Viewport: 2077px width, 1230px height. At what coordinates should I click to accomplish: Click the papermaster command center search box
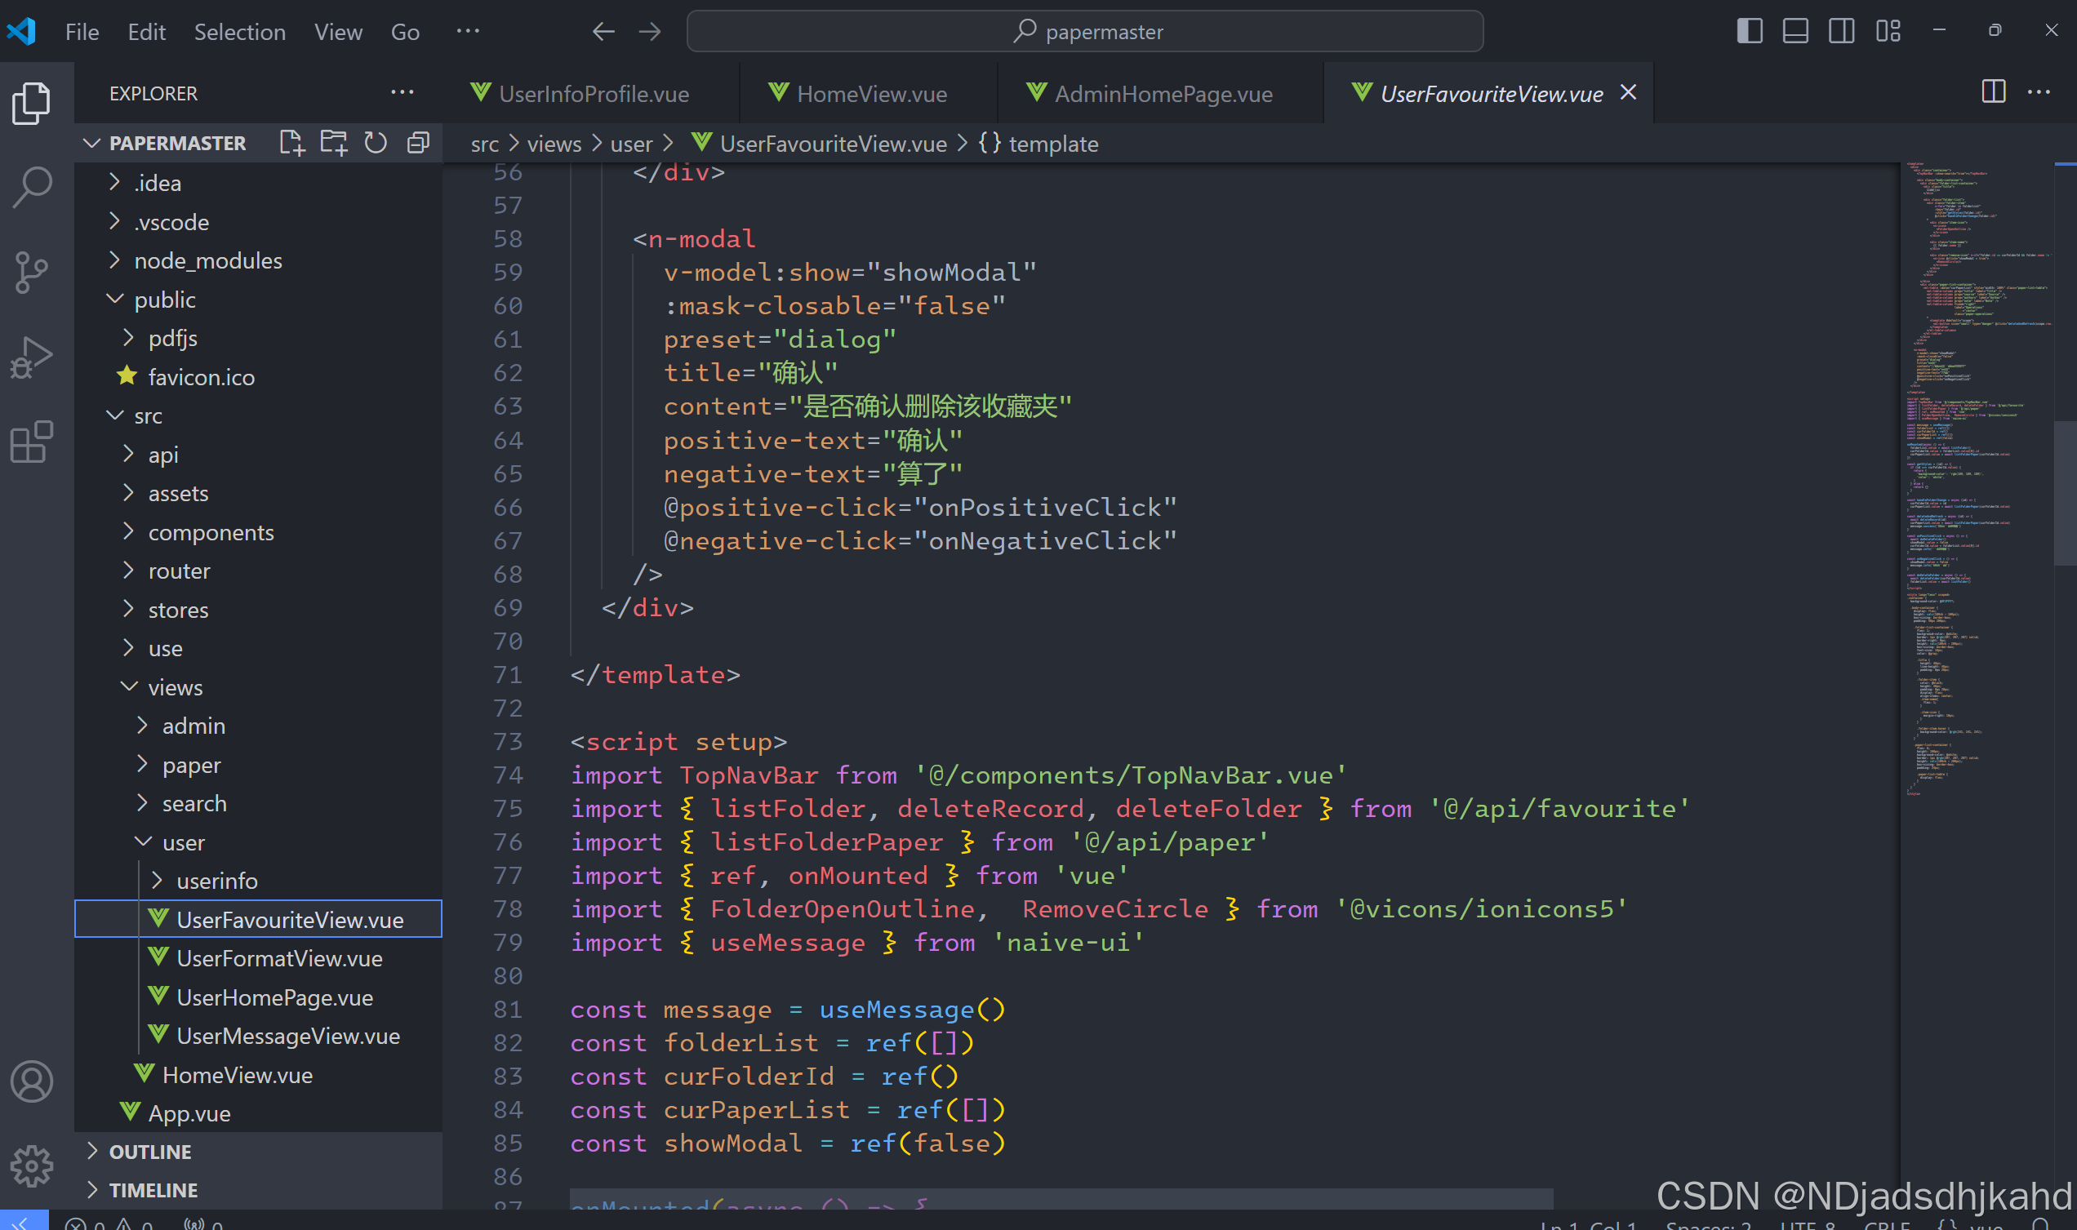1084,32
